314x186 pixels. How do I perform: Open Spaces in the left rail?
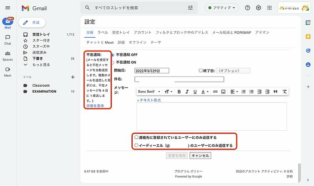point(8,56)
